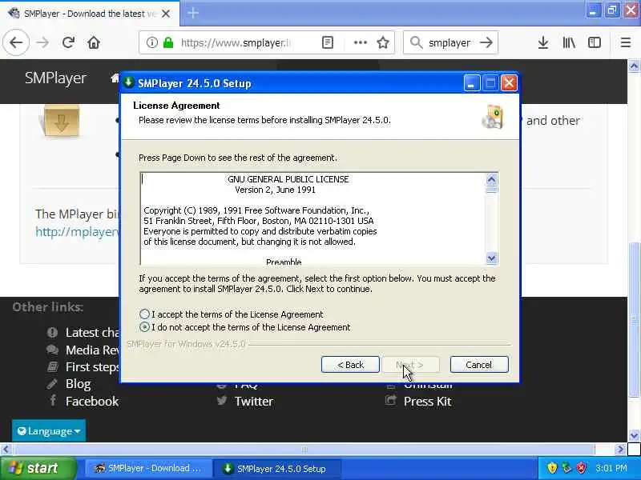Viewport: 641px width, 480px height.
Task: Click the green padlock security icon
Action: (x=168, y=42)
